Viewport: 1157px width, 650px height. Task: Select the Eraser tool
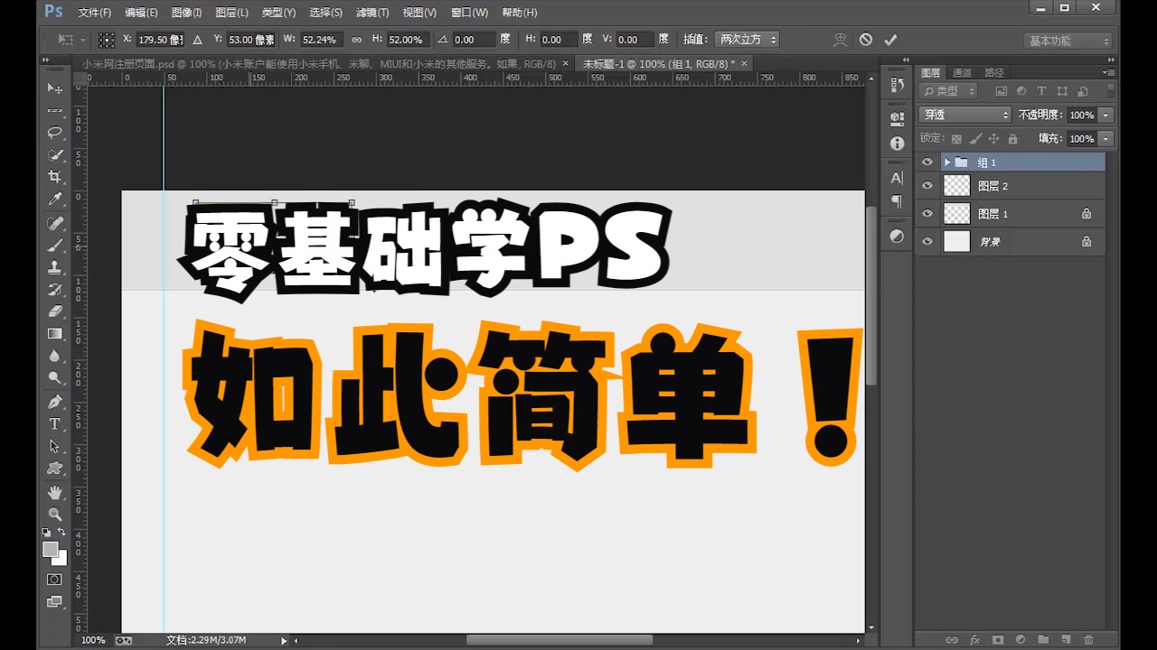coord(55,311)
